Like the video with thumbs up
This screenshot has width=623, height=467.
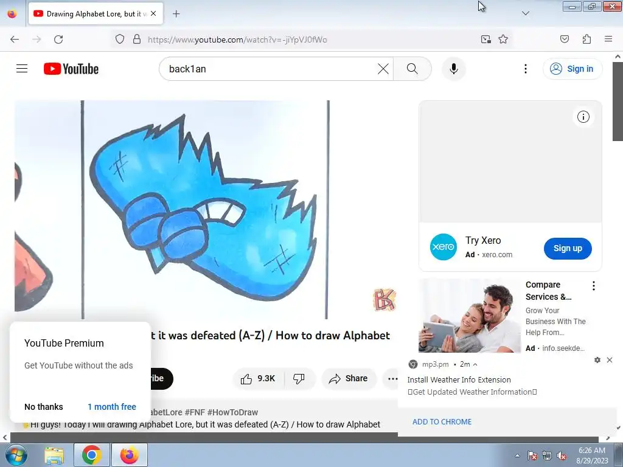coord(258,378)
